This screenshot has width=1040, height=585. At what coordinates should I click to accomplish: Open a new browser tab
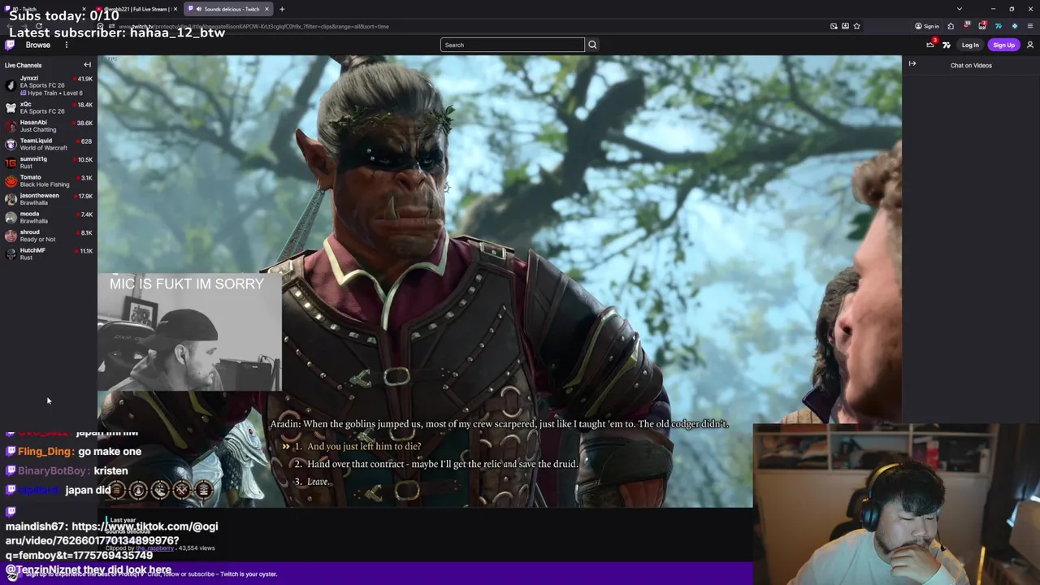(x=282, y=9)
